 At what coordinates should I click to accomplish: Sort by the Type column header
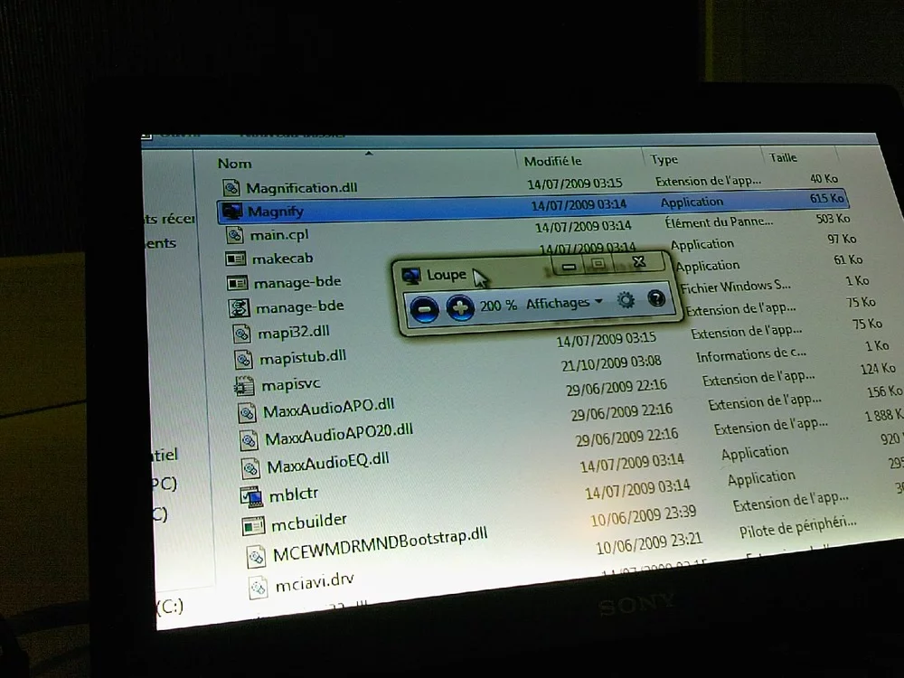(664, 160)
